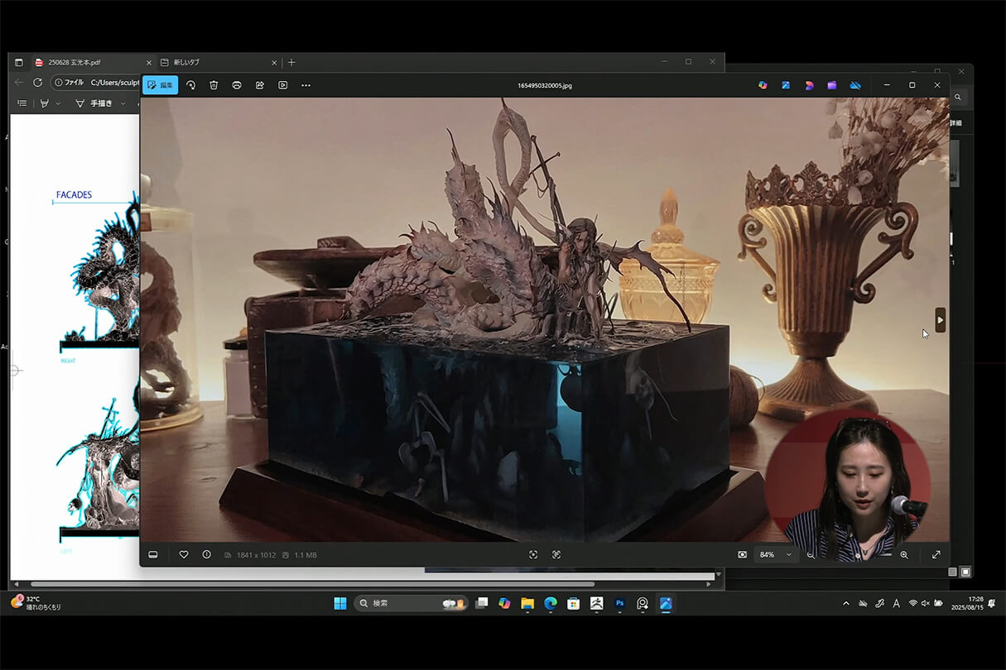Screen dimensions: 1006x670
Task: Click the 編集 (Edit) button in Photos
Action: pos(160,85)
